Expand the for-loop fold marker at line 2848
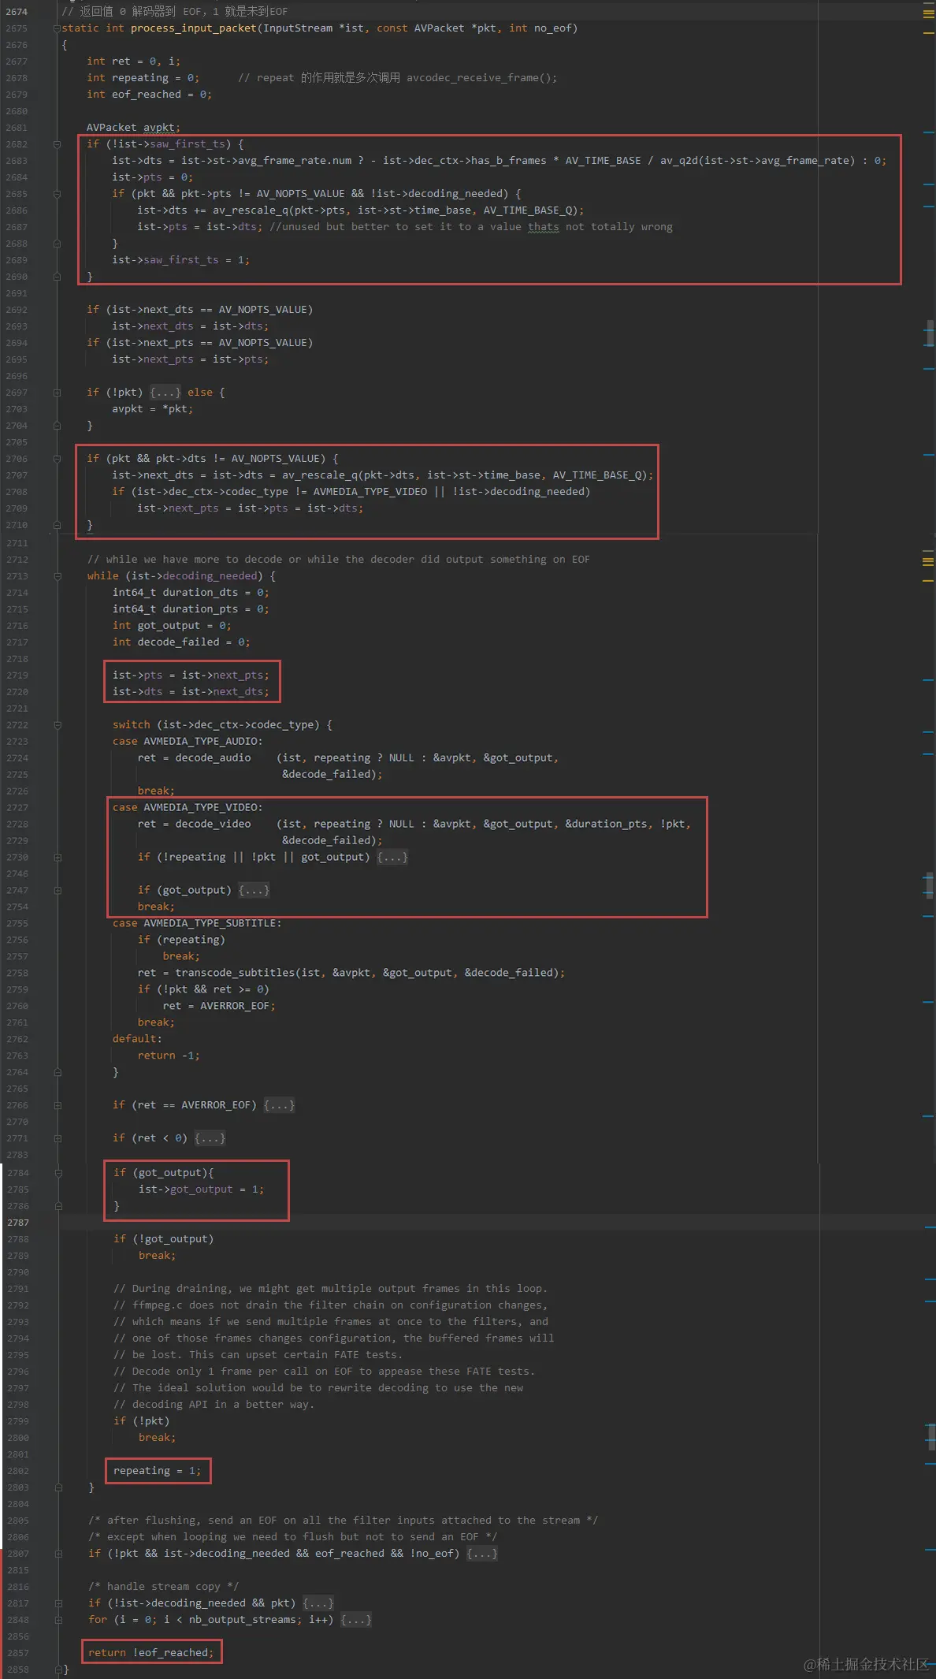Image resolution: width=936 pixels, height=1679 pixels. (x=58, y=1620)
